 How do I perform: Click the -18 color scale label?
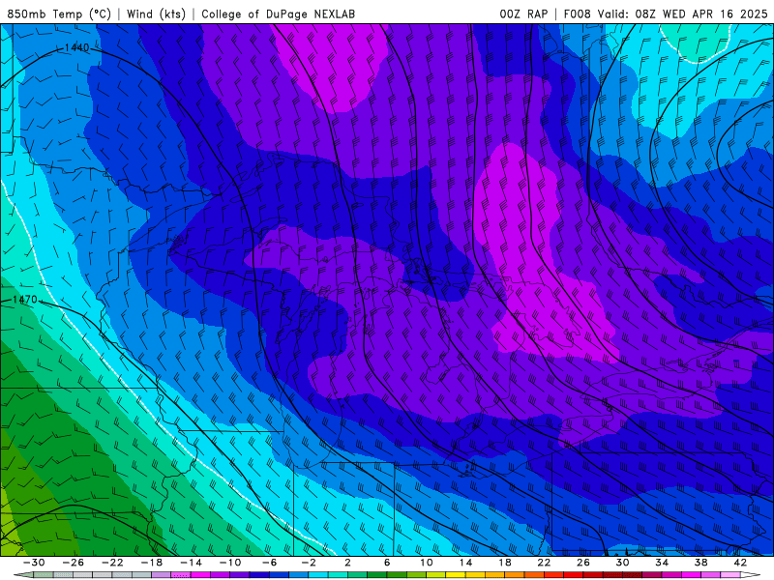coord(152,563)
